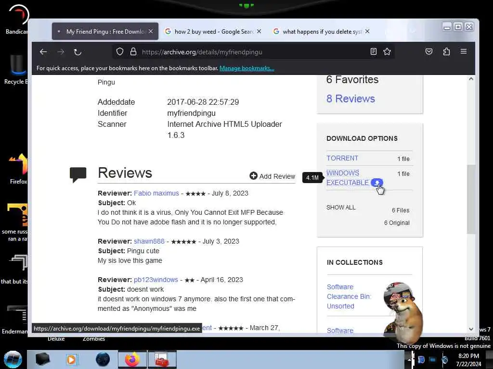493x369 pixels.
Task: Expand SHOW ALL download files
Action: pos(341,208)
